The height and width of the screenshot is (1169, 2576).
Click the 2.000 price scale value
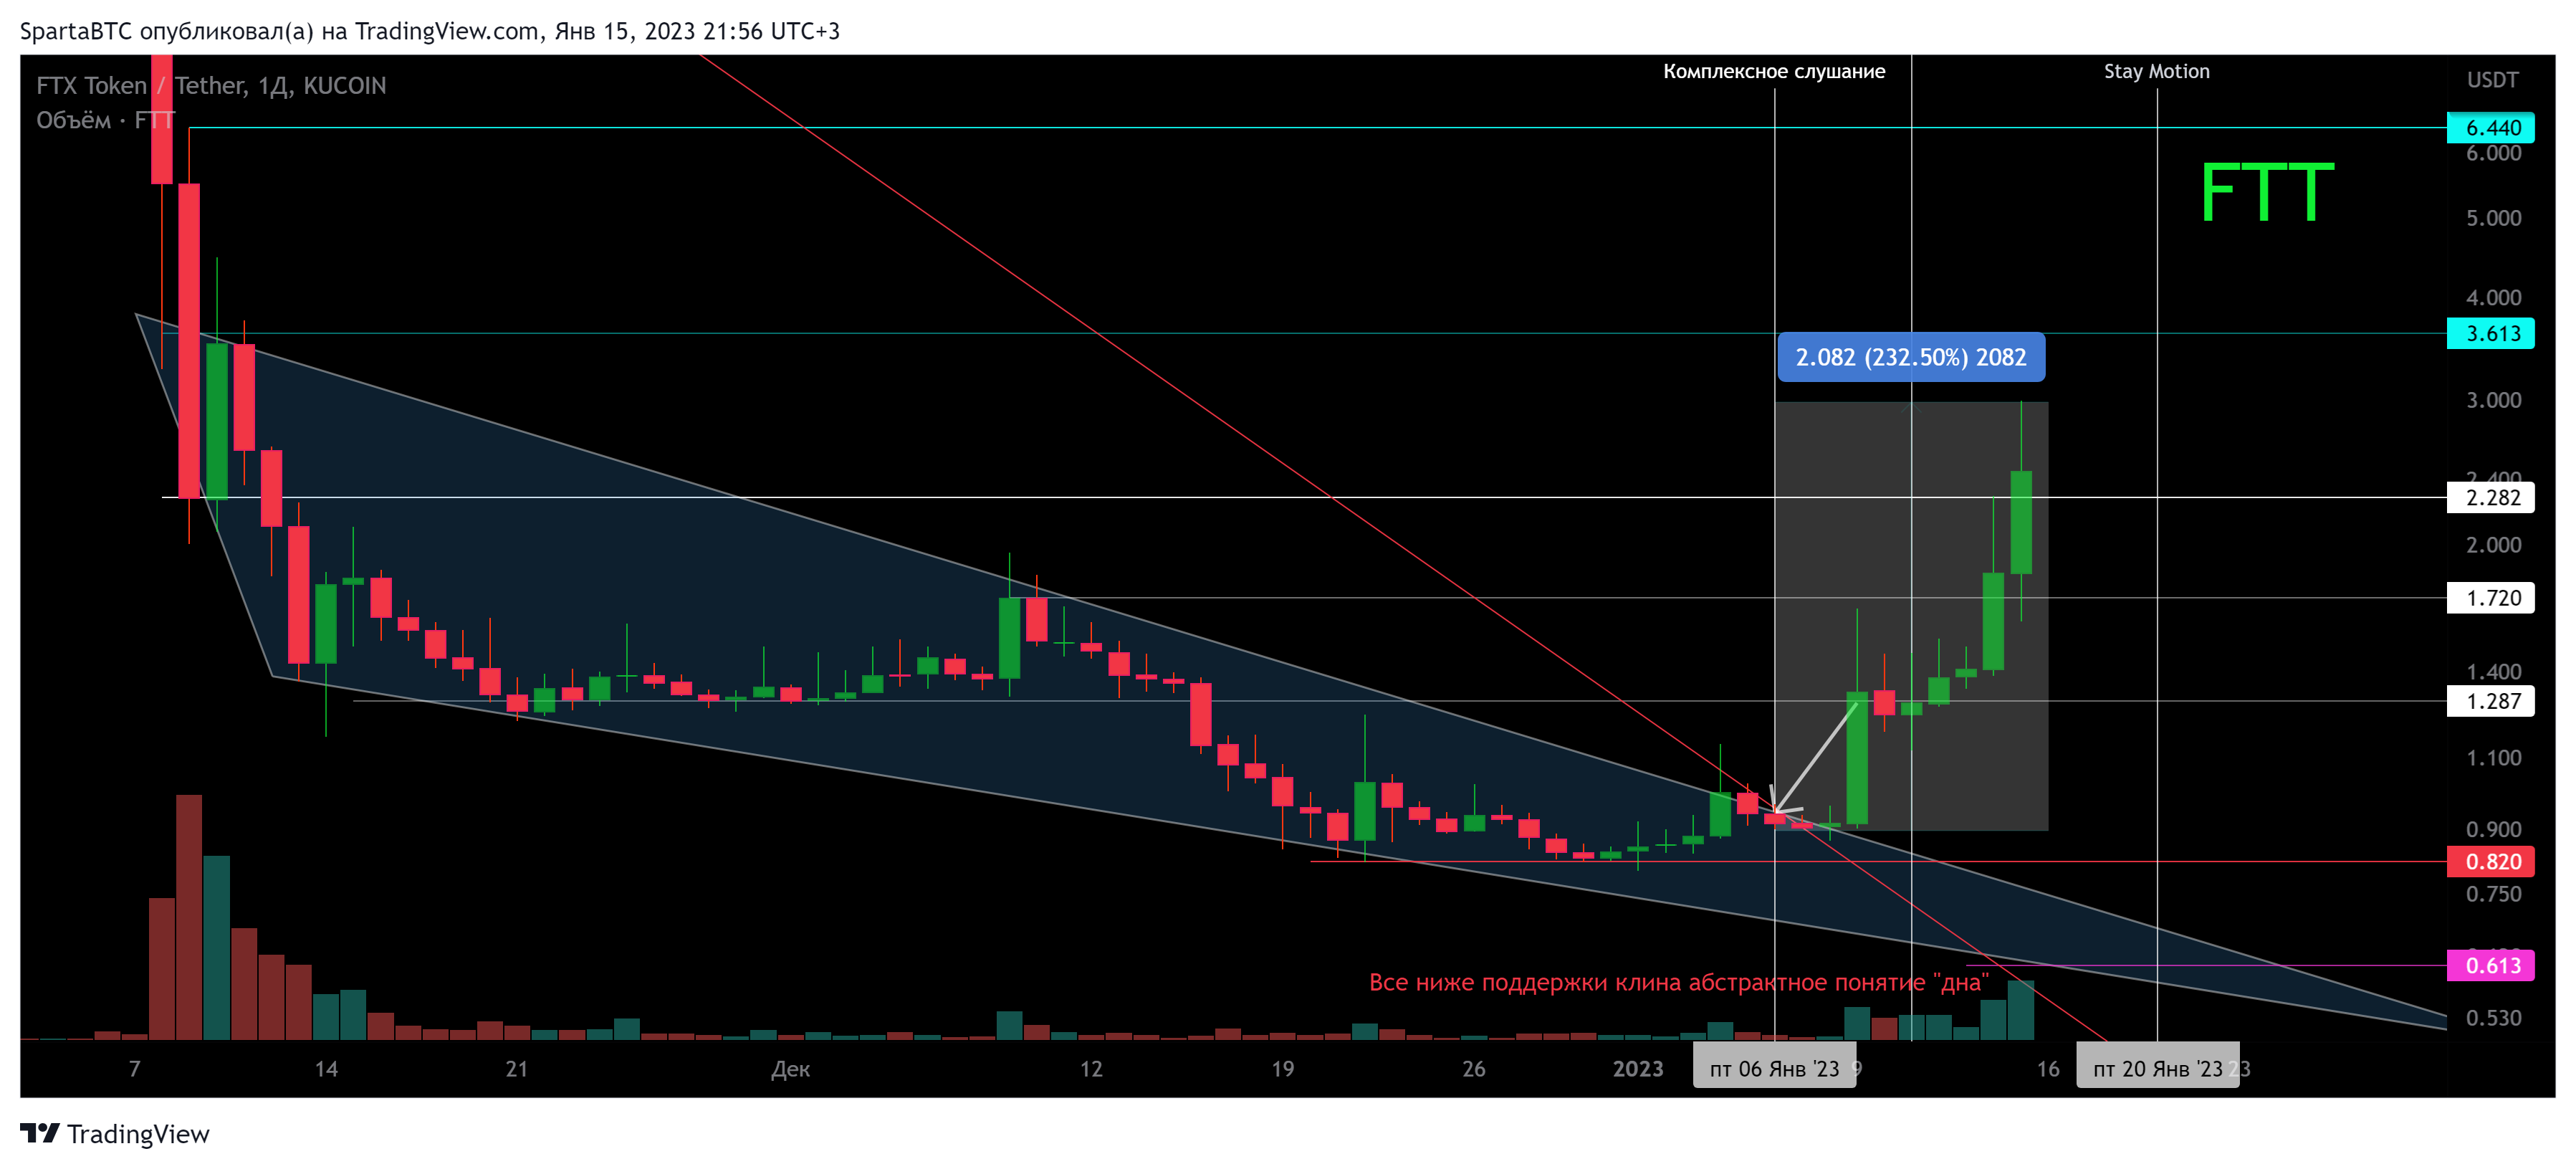(x=2493, y=545)
